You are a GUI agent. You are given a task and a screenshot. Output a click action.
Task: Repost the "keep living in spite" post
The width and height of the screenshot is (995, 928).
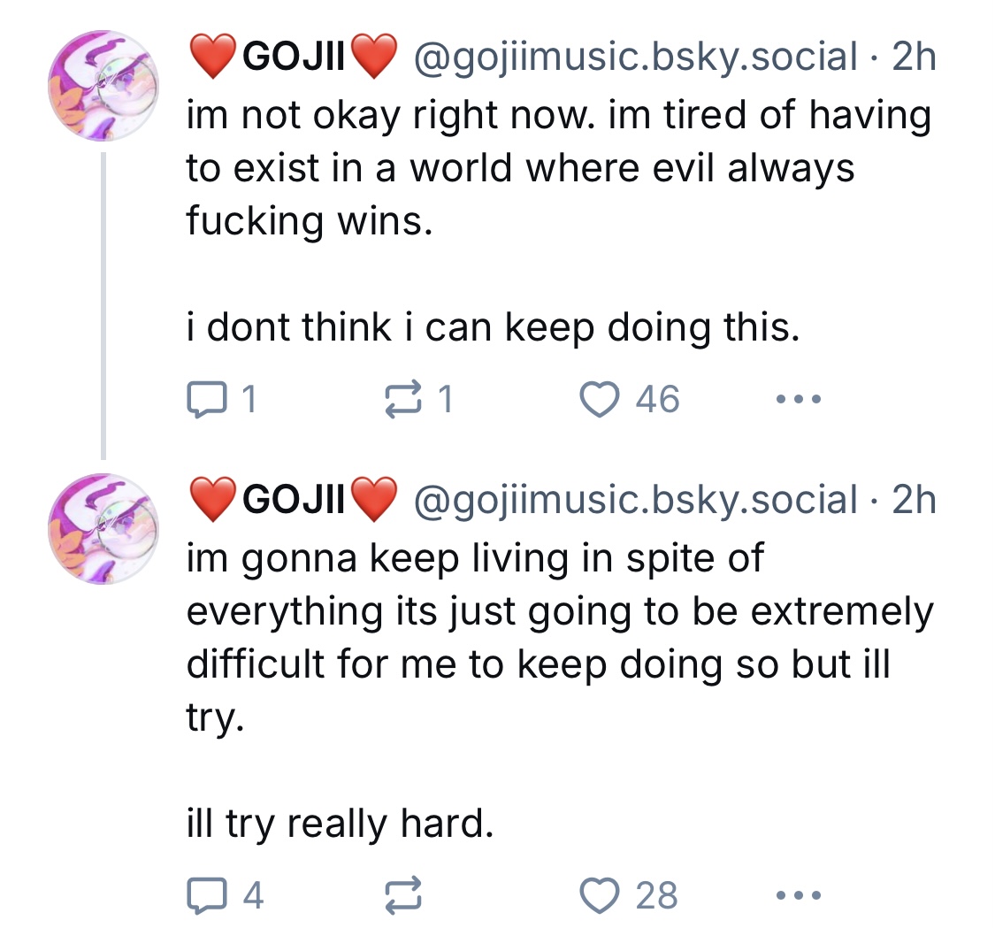click(402, 895)
